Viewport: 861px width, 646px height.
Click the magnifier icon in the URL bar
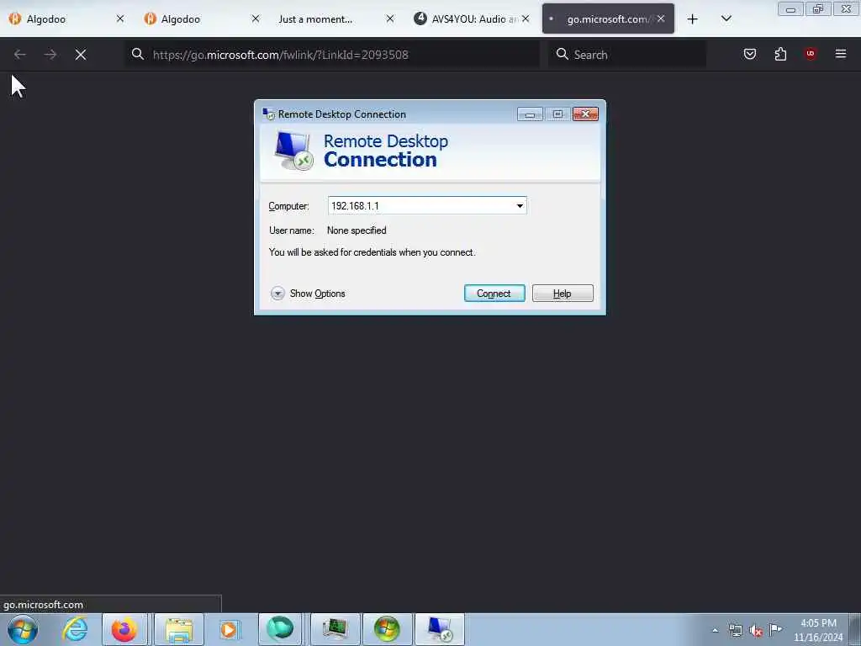(137, 54)
